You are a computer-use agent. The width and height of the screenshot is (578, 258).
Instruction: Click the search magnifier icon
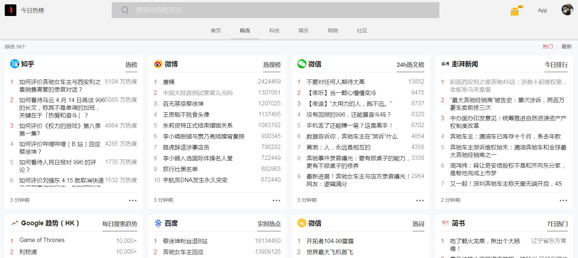(x=125, y=10)
